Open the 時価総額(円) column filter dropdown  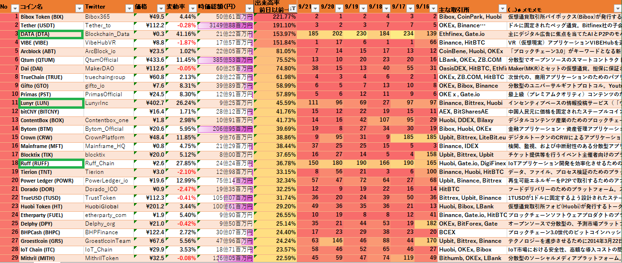249,8
